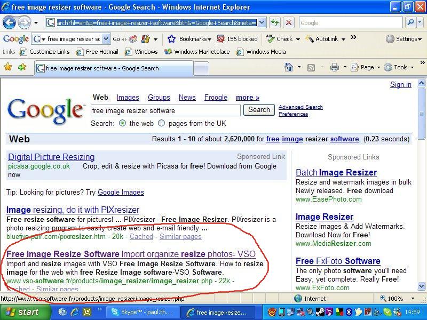Click the taskbar clock showing 14:59
The height and width of the screenshot is (320, 427).
pos(412,312)
